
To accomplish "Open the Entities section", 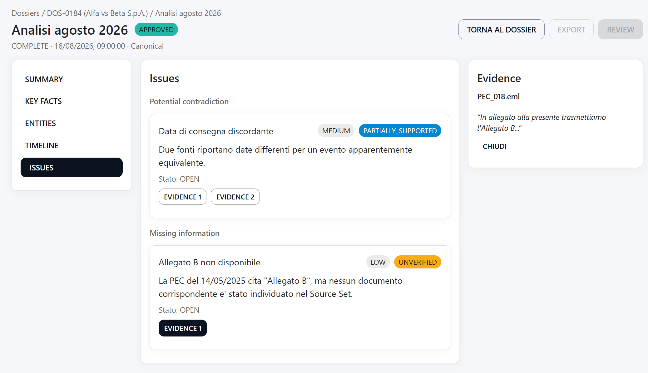I will click(72, 123).
